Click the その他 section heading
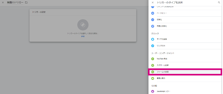 point(154,86)
